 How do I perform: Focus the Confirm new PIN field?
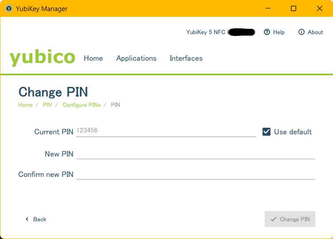coord(196,174)
